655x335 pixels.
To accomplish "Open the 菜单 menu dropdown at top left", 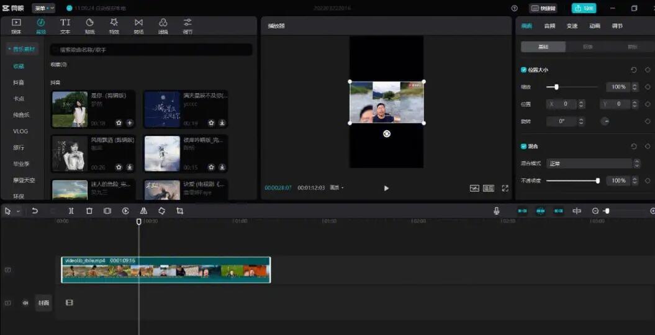I will point(43,8).
